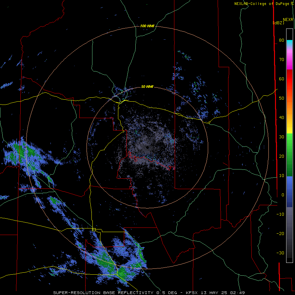
Task: Click the -10 value on the dBZ scale
Action: coord(280,214)
